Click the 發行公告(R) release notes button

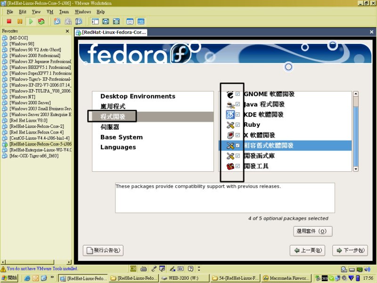(x=103, y=250)
